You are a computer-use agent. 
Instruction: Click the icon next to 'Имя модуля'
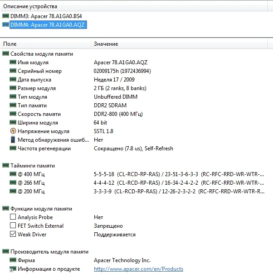13,62
